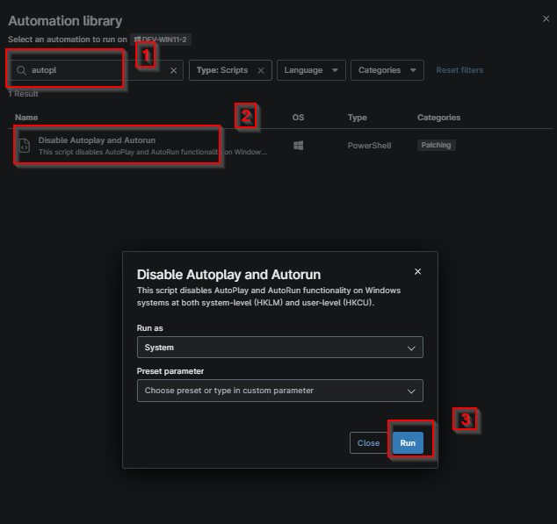This screenshot has height=524, width=557.
Task: Close the Automation library panel
Action: (x=546, y=18)
